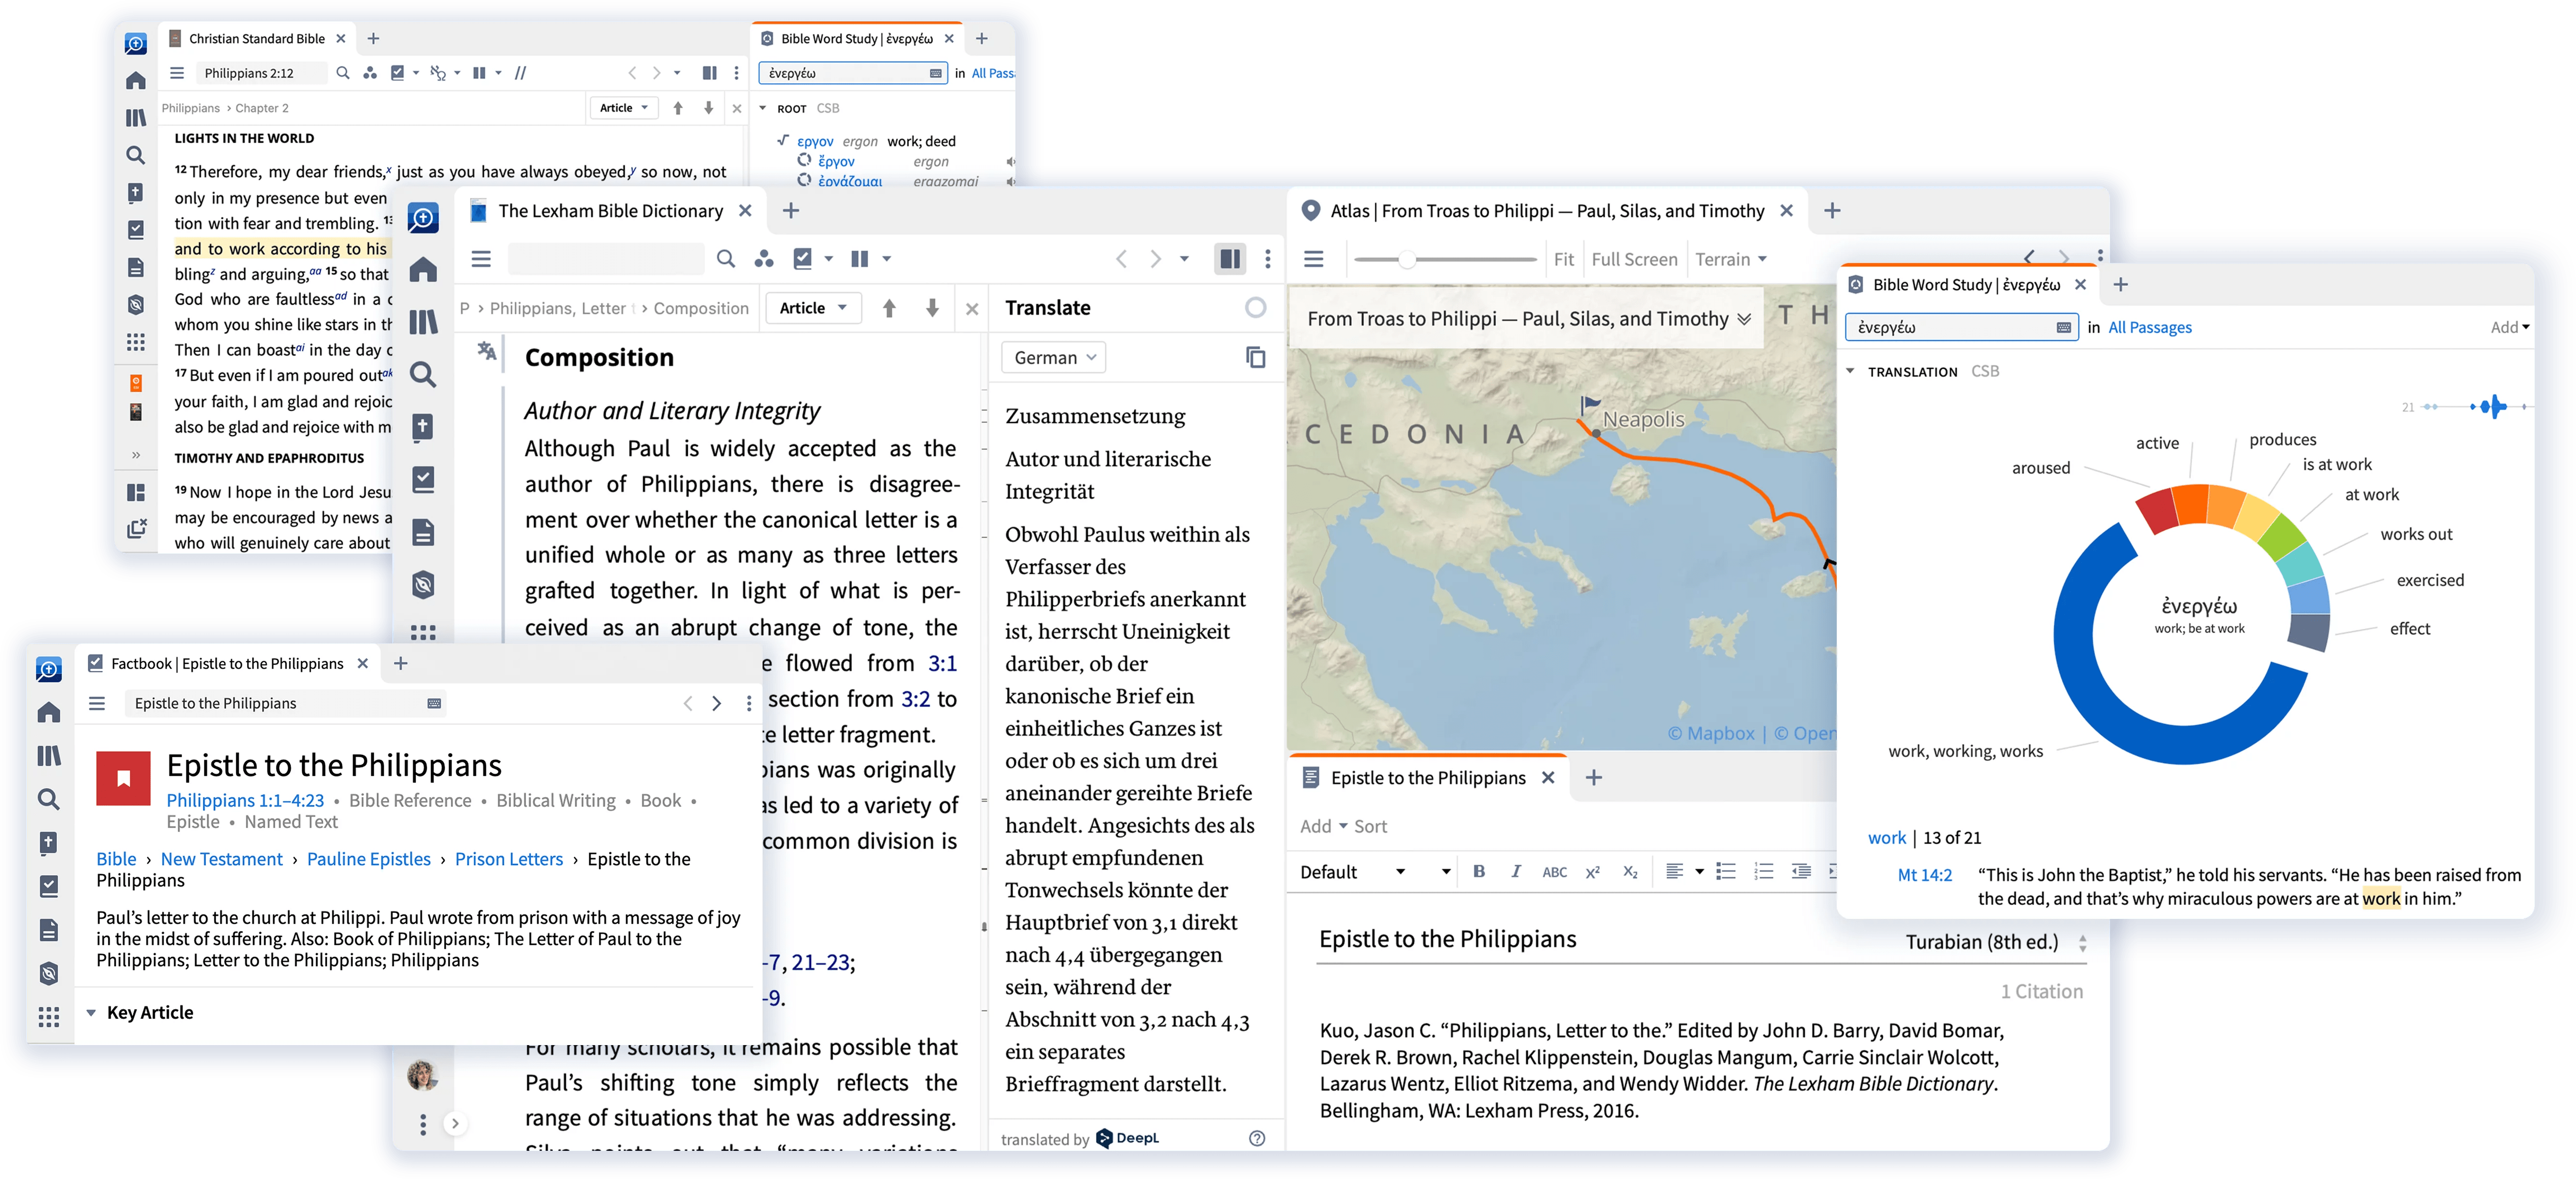Image resolution: width=2576 pixels, height=1179 pixels.
Task: Click the user avatar in the Lexham sidebar
Action: [422, 1075]
